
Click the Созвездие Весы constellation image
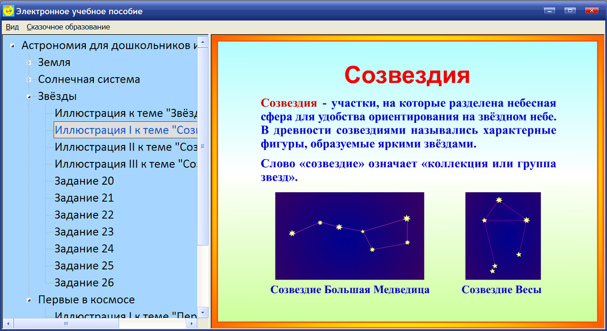[x=503, y=236]
